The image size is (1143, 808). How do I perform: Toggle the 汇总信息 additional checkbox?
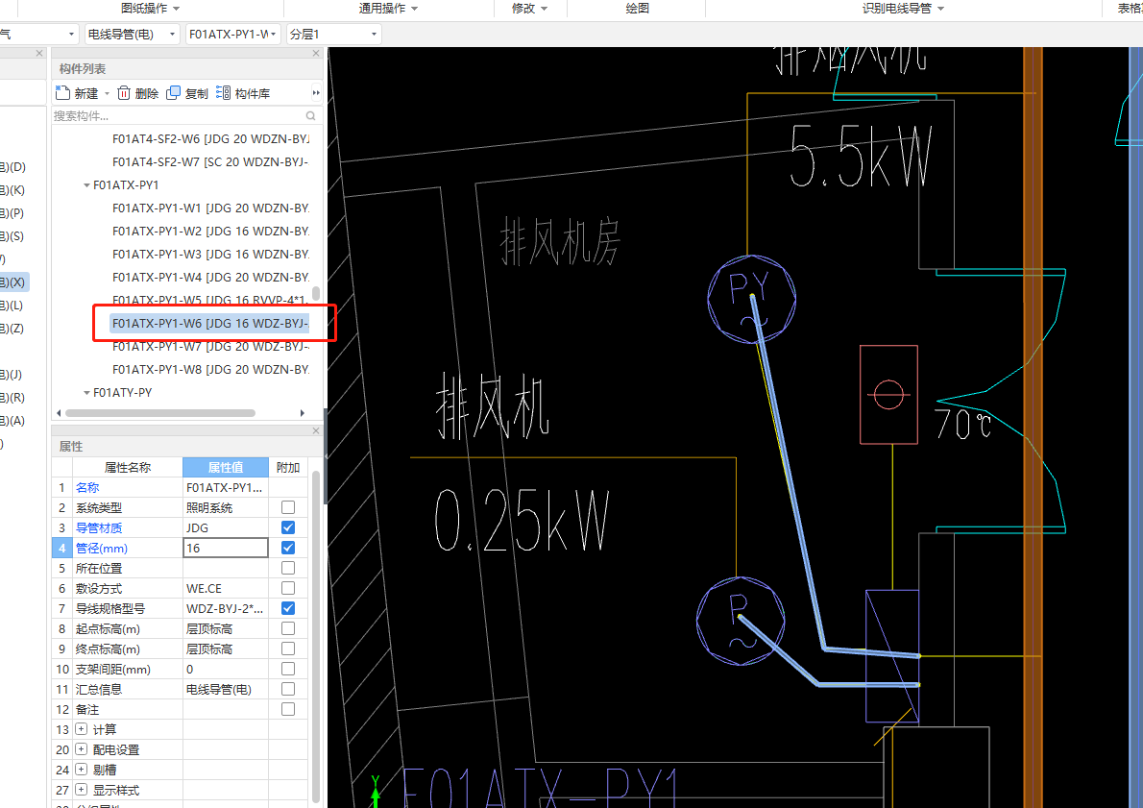coord(288,689)
